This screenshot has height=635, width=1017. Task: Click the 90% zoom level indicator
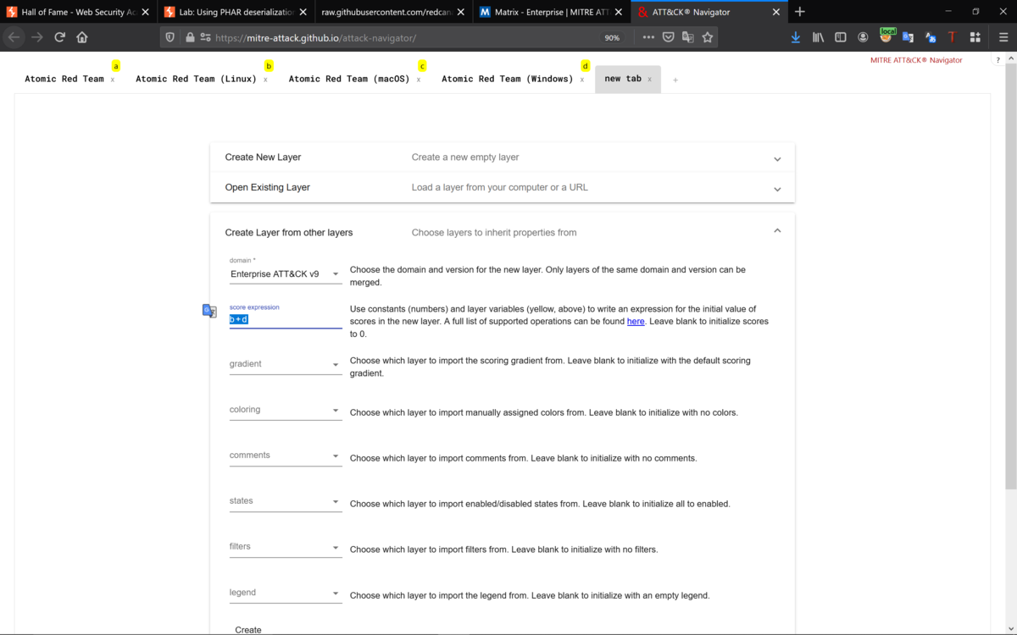pos(612,37)
